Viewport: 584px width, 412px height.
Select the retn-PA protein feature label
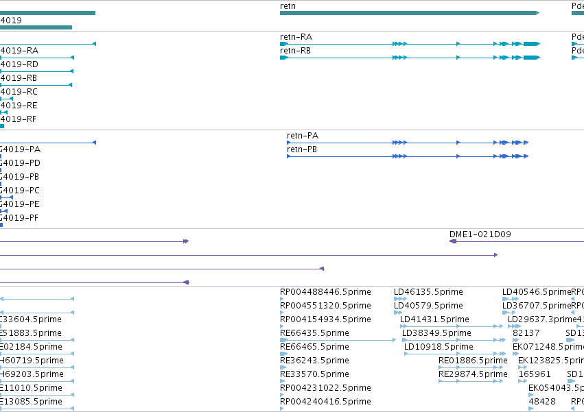(303, 136)
